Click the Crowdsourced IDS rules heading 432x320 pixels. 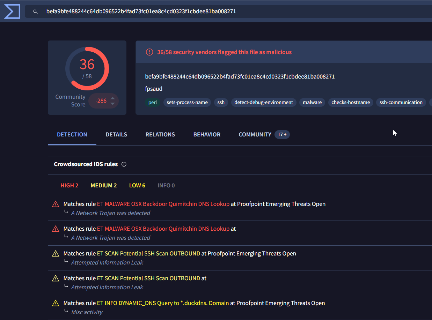click(x=86, y=164)
